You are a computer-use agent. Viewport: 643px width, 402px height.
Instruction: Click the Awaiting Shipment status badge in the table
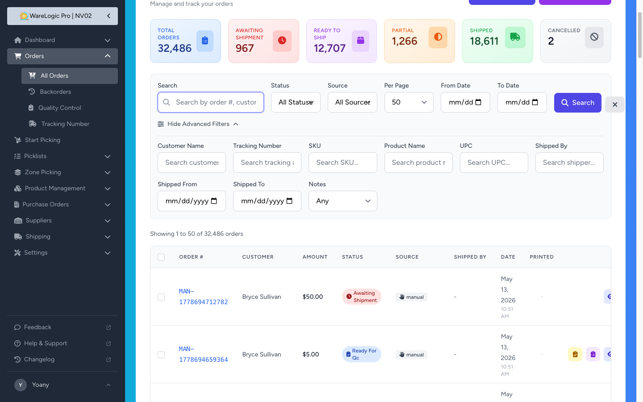click(362, 297)
